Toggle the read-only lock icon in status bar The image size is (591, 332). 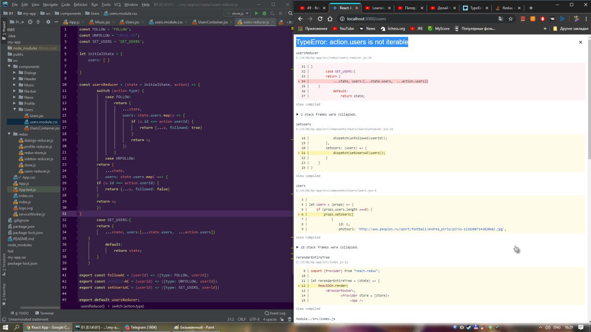click(x=281, y=319)
